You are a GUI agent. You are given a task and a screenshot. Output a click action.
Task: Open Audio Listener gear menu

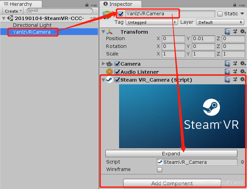tap(243, 71)
